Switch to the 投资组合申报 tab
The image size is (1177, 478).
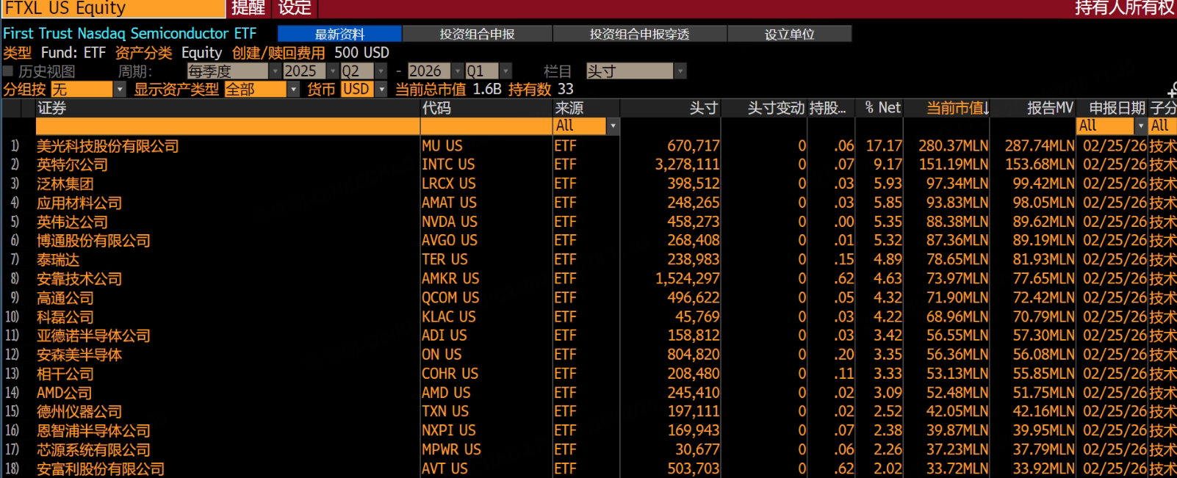[478, 34]
